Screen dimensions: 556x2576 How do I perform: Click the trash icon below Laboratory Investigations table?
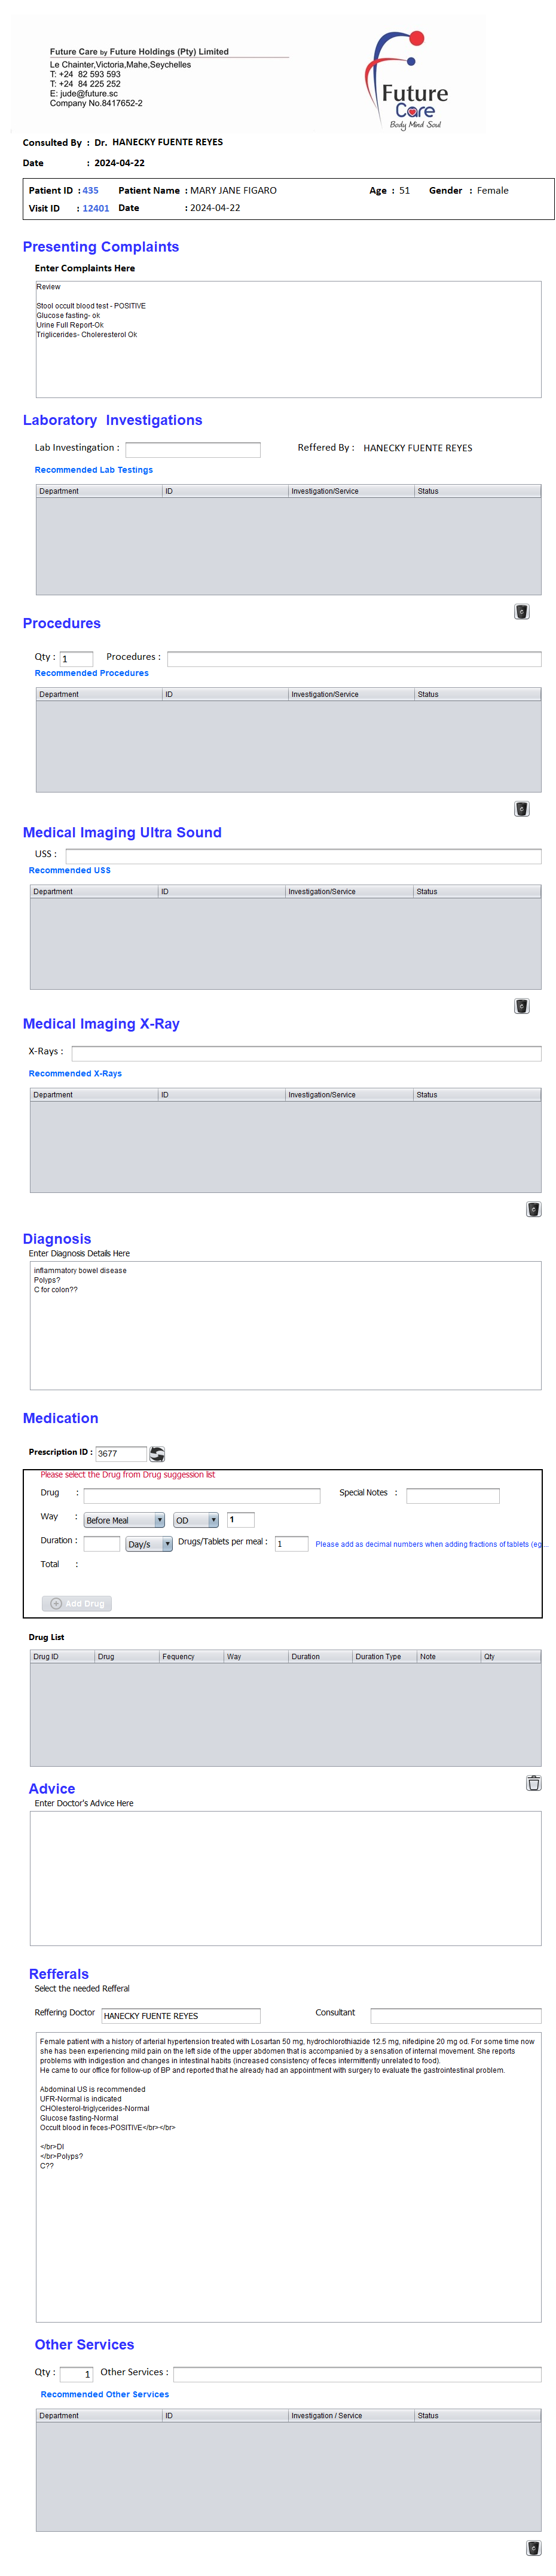pyautogui.click(x=521, y=612)
